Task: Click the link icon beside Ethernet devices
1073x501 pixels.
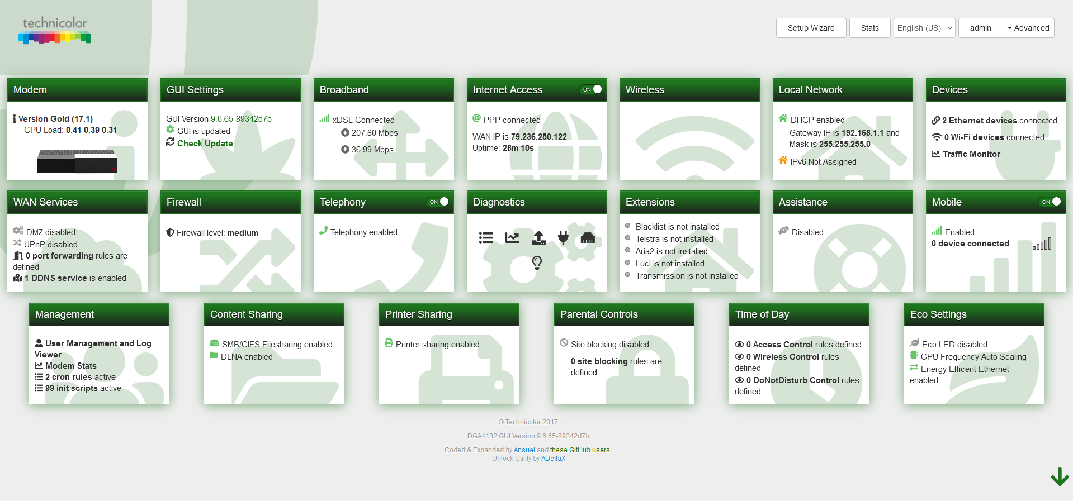Action: (x=935, y=120)
